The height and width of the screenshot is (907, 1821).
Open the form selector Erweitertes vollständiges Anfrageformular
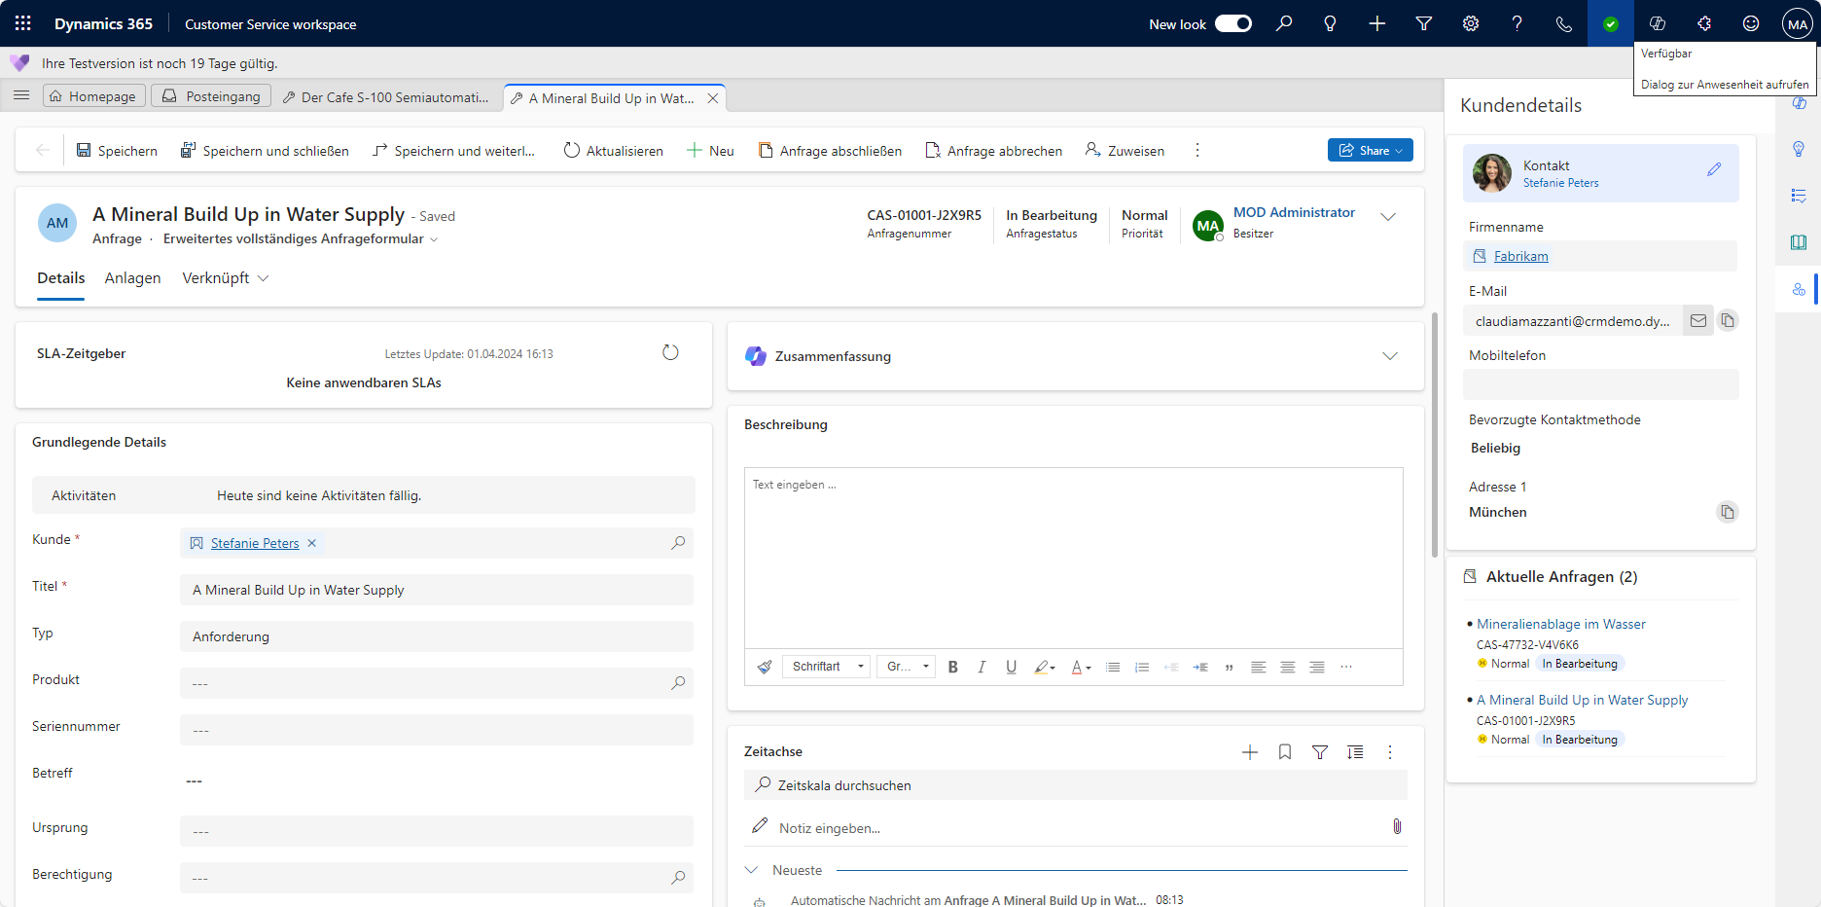pos(301,239)
